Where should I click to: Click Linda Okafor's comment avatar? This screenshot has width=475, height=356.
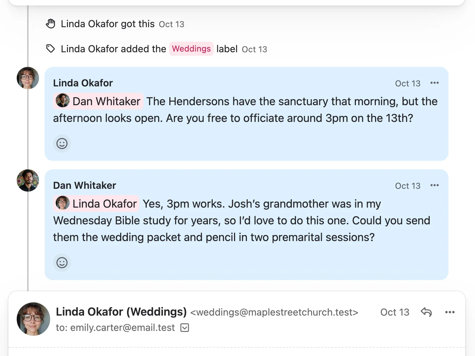coord(28,78)
